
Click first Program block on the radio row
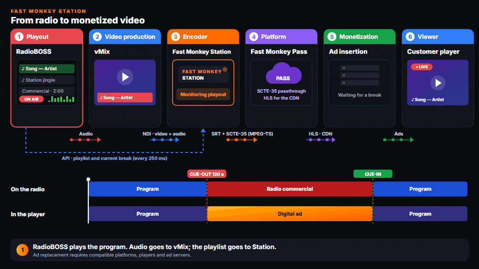coord(148,189)
